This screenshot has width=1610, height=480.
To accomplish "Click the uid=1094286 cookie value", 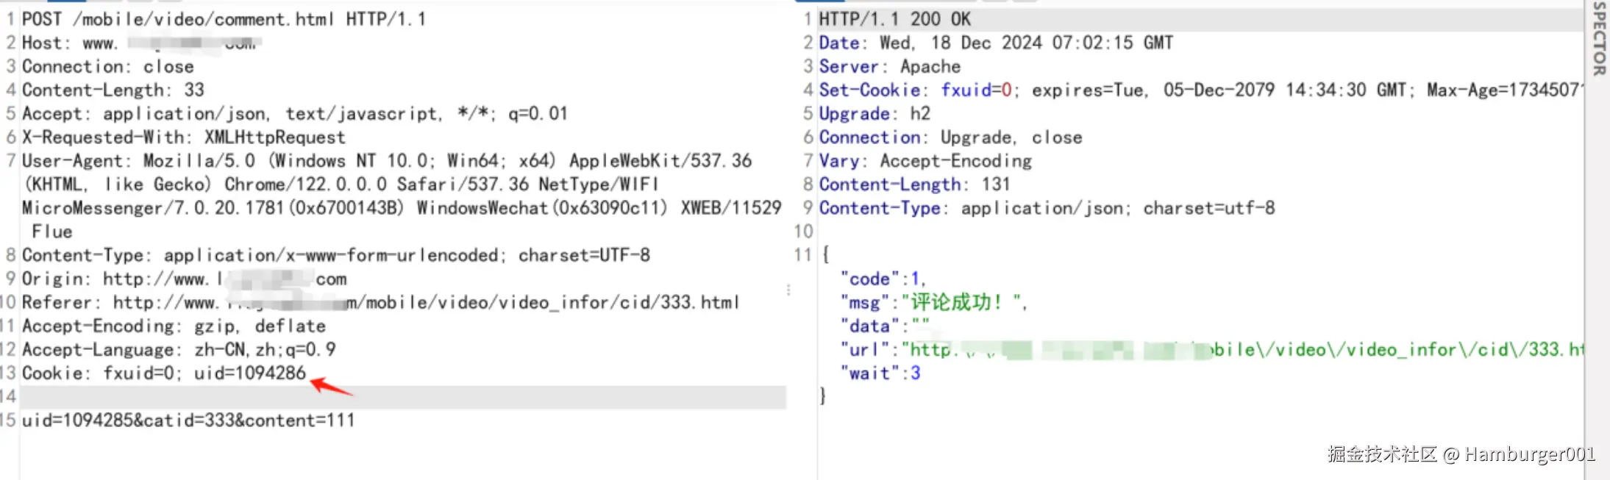I will pyautogui.click(x=249, y=373).
